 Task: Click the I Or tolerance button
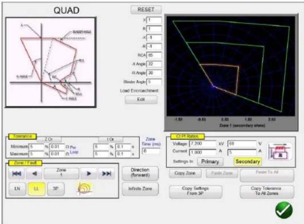pos(111,139)
